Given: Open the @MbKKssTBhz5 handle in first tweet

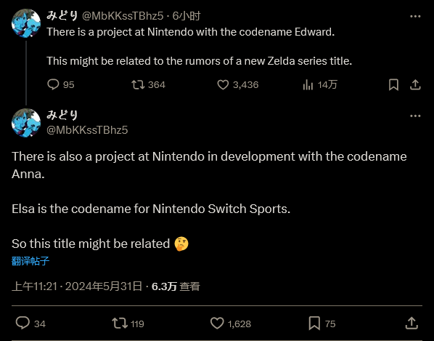Looking at the screenshot, I should click(x=123, y=16).
